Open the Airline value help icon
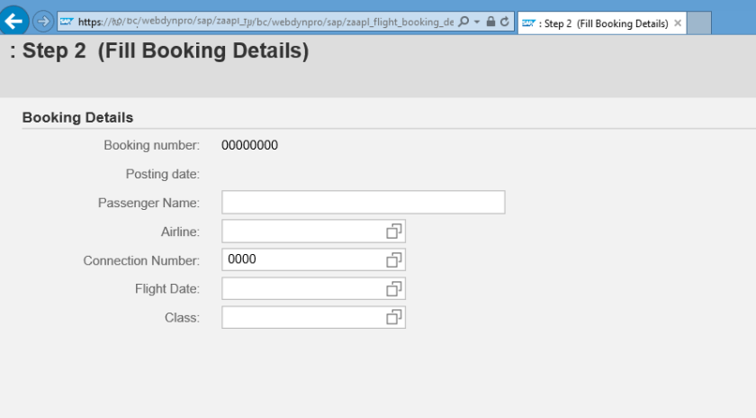The image size is (756, 418). 393,232
